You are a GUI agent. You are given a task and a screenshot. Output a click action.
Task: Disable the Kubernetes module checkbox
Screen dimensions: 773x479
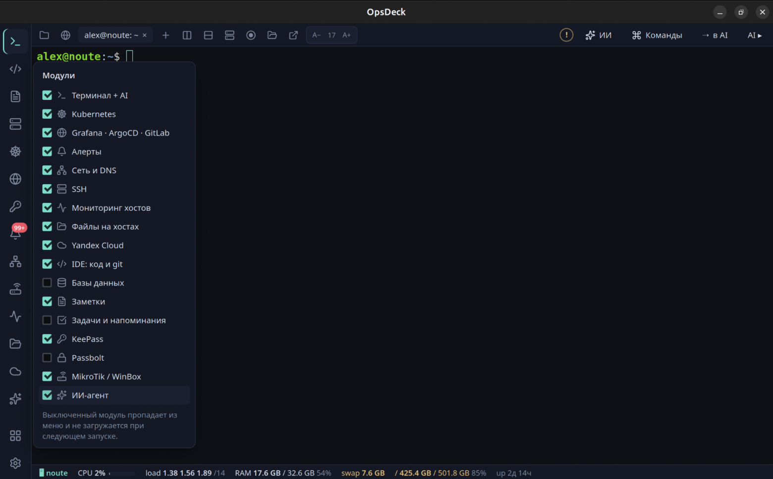47,114
